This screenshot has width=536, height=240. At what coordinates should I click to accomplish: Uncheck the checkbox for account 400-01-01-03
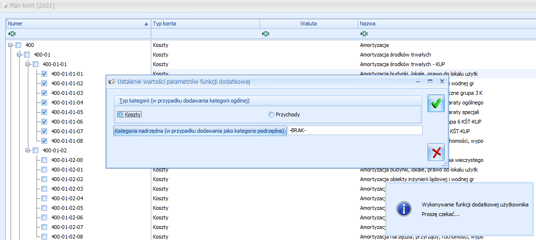coord(44,93)
